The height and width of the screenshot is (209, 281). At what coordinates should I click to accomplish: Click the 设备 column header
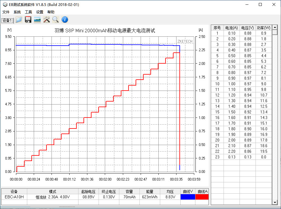(14, 192)
